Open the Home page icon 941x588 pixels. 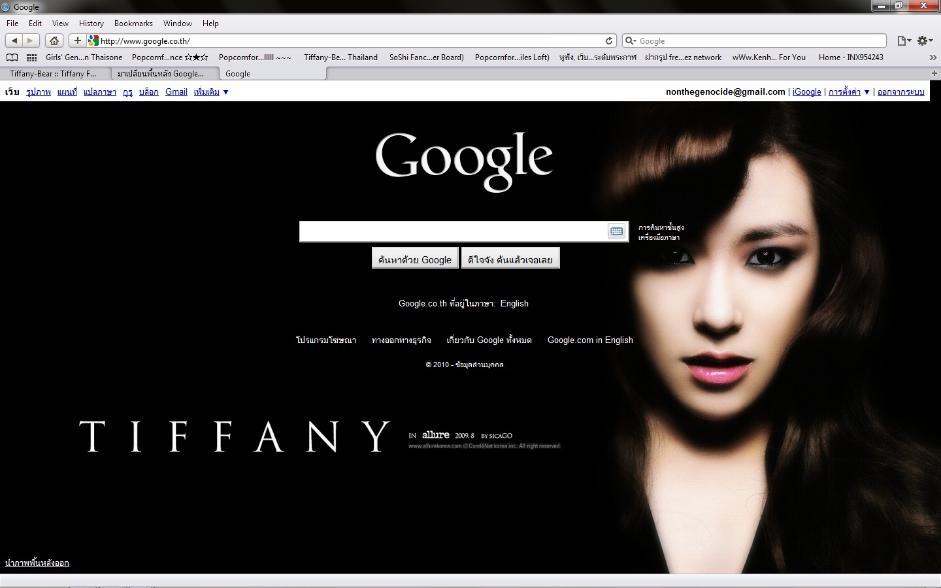coord(54,41)
